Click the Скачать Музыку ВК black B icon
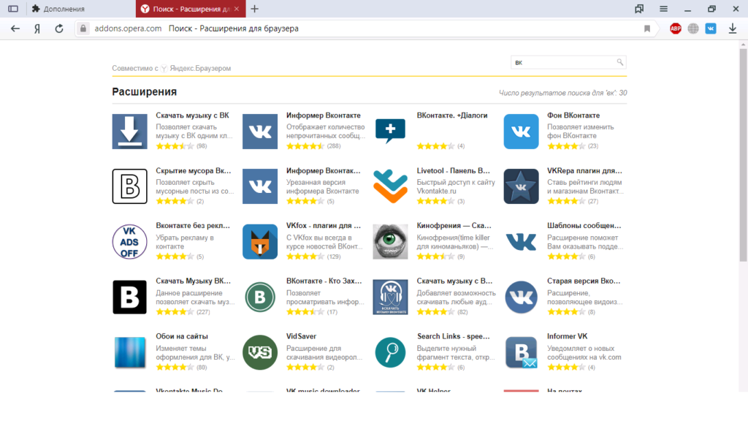Screen dimensions: 748x421 130,297
